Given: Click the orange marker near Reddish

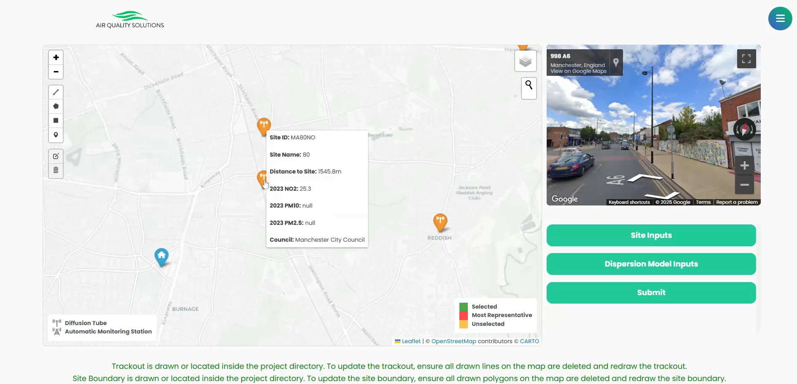Looking at the screenshot, I should click(440, 221).
